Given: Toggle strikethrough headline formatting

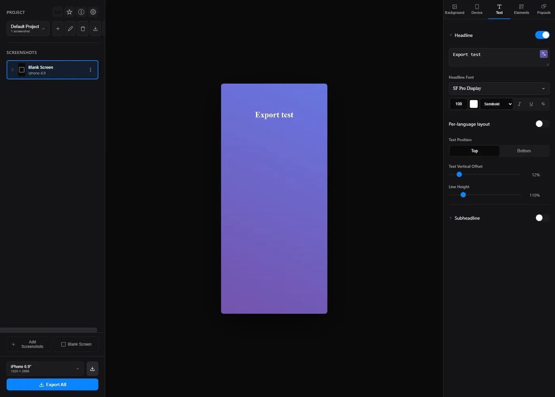Looking at the screenshot, I should pyautogui.click(x=543, y=104).
